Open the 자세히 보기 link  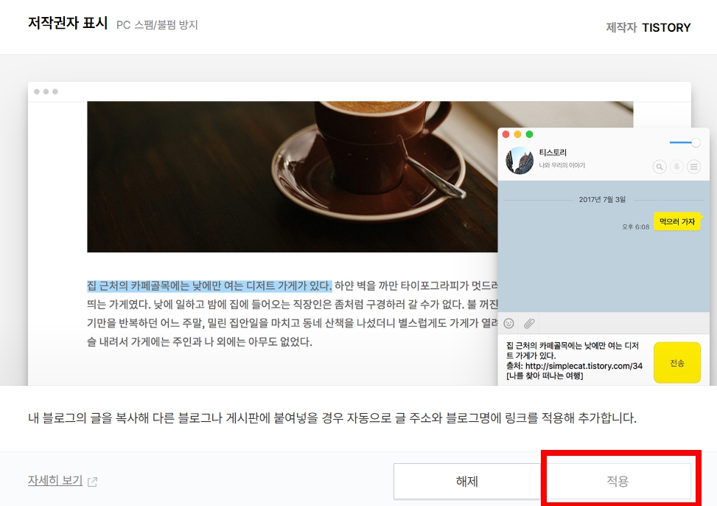click(55, 480)
